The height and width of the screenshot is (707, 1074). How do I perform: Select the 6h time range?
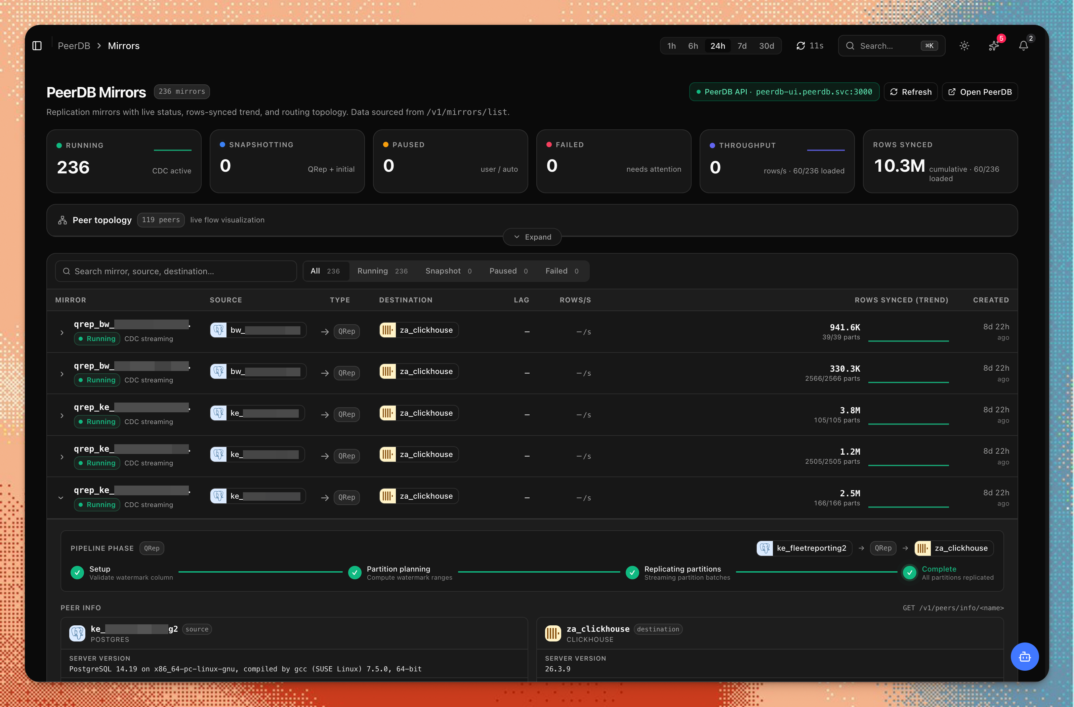pos(693,46)
